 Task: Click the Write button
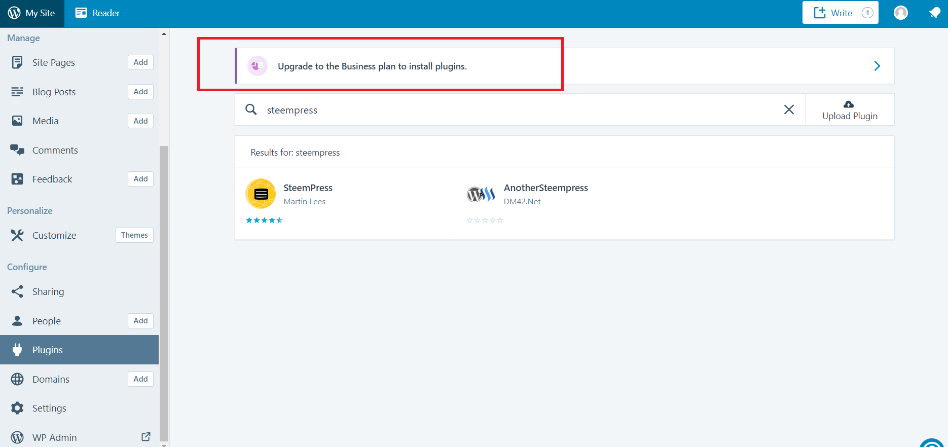840,13
